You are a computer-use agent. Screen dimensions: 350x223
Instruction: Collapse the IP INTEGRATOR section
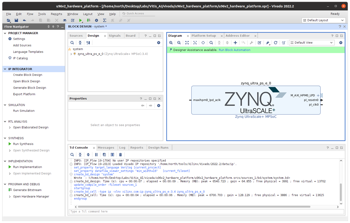pyautogui.click(x=5, y=69)
